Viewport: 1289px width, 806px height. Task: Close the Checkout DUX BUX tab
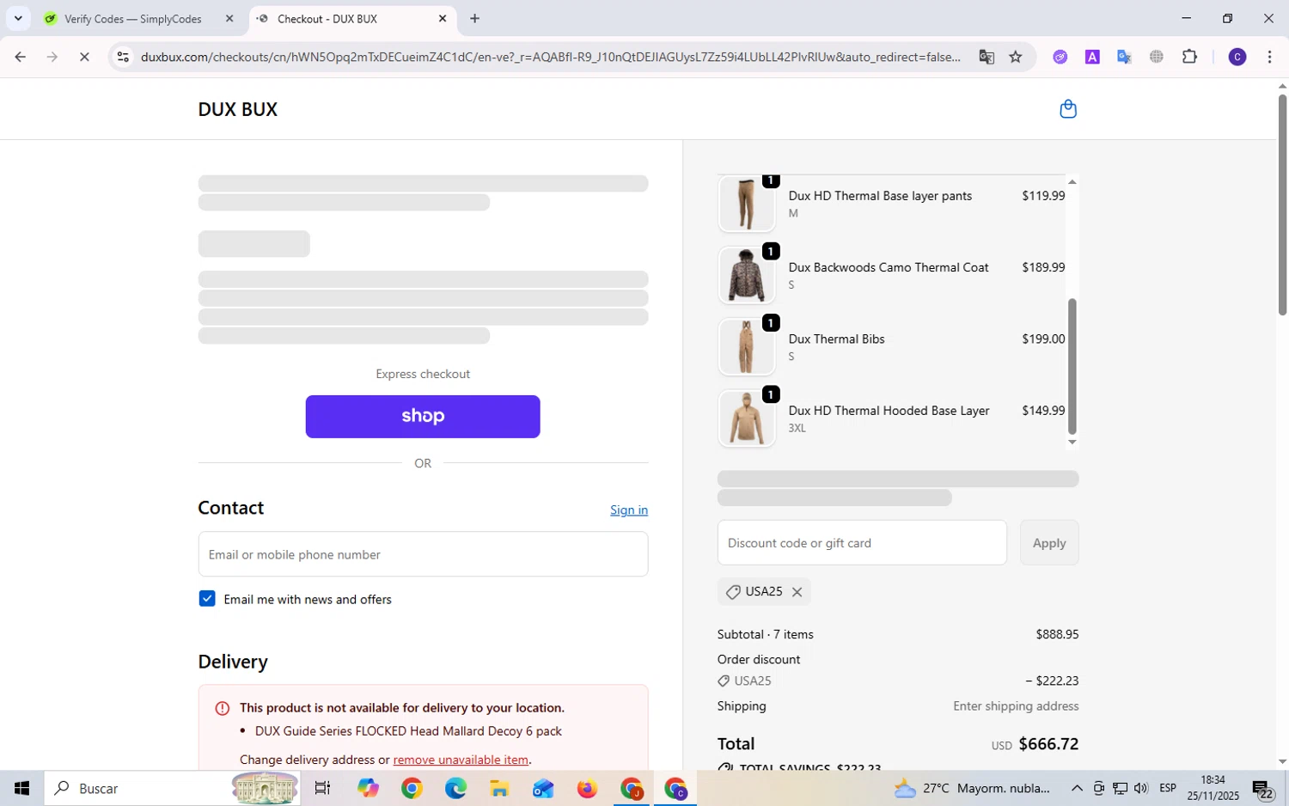[443, 18]
